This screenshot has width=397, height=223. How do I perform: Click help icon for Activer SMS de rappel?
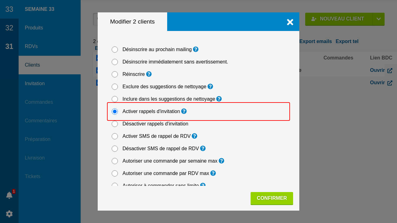pos(194,136)
